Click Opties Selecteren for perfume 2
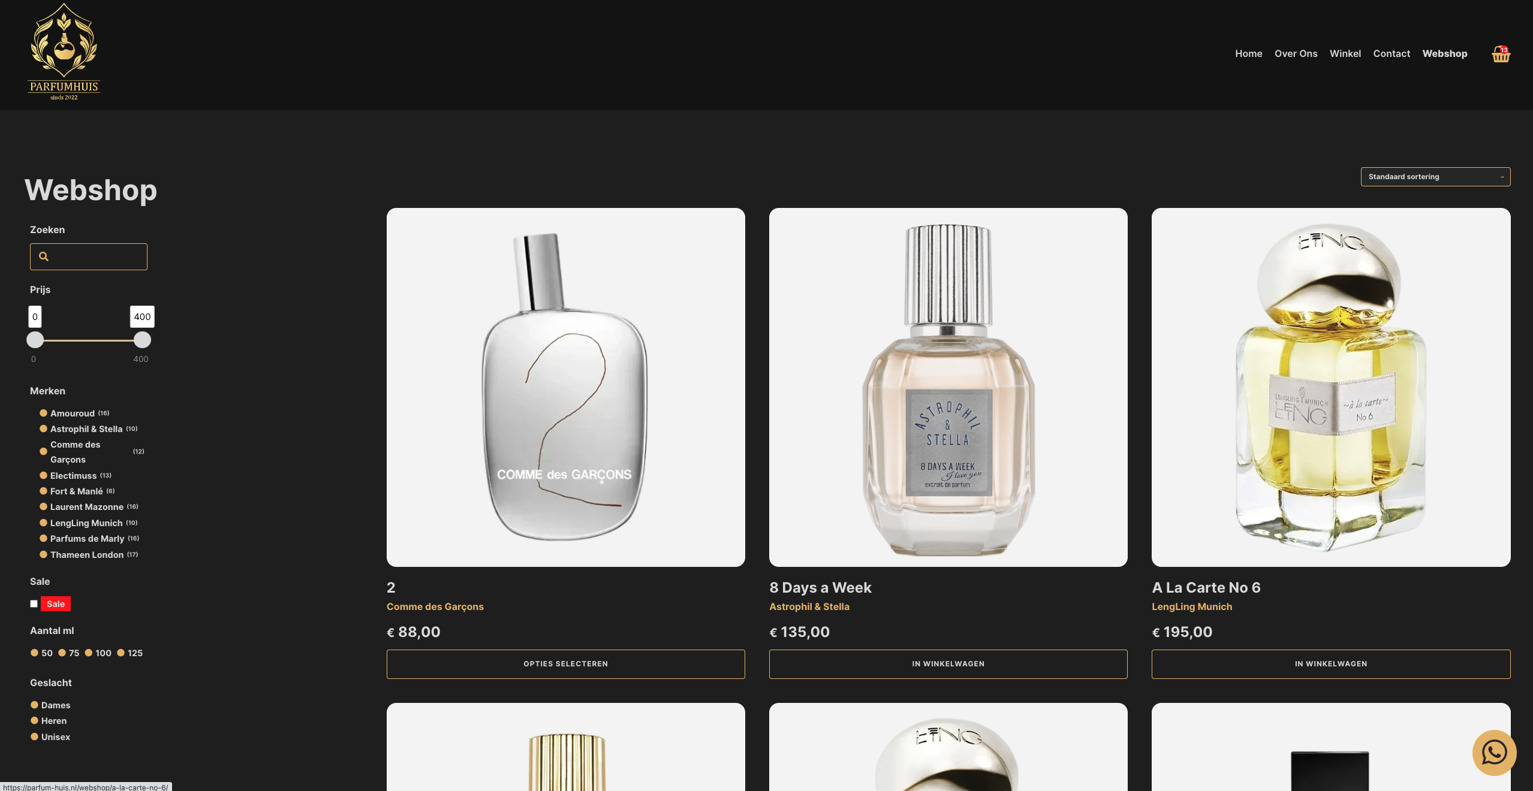 pyautogui.click(x=565, y=664)
